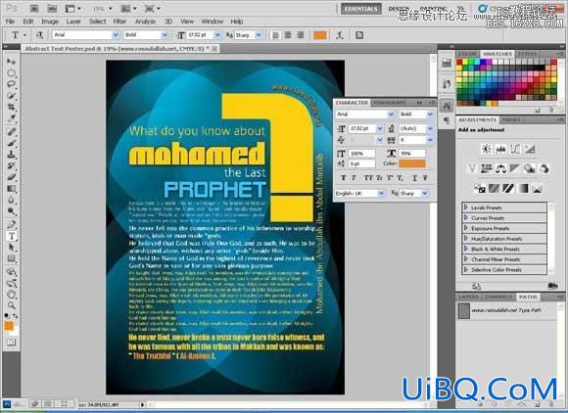The width and height of the screenshot is (568, 413).
Task: Add an Exposure adjustment
Action: tap(530, 149)
